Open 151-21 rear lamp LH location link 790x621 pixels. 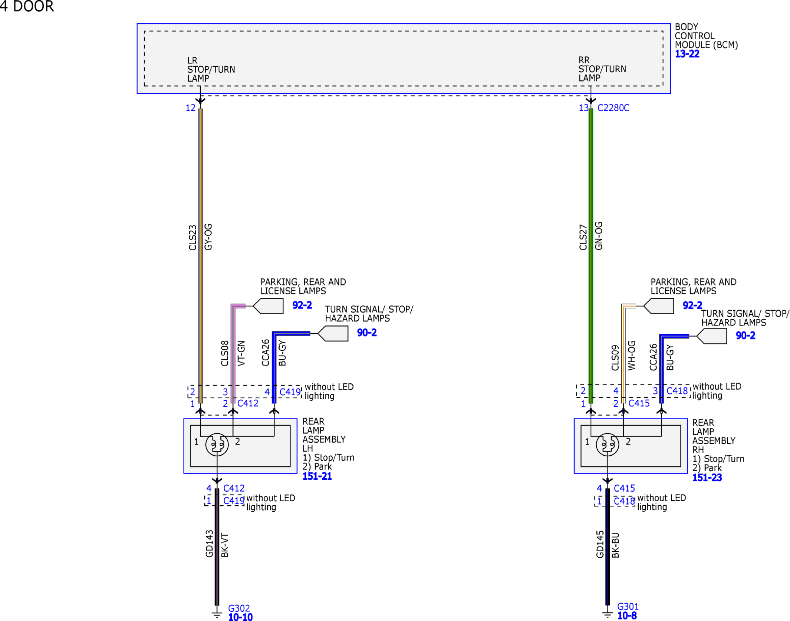pos(317,476)
